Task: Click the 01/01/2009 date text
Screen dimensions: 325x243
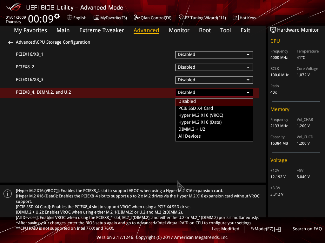Action: [x=16, y=17]
